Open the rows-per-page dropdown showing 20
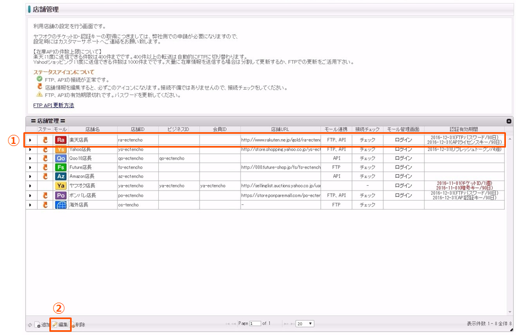This screenshot has height=335, width=516. 305,324
